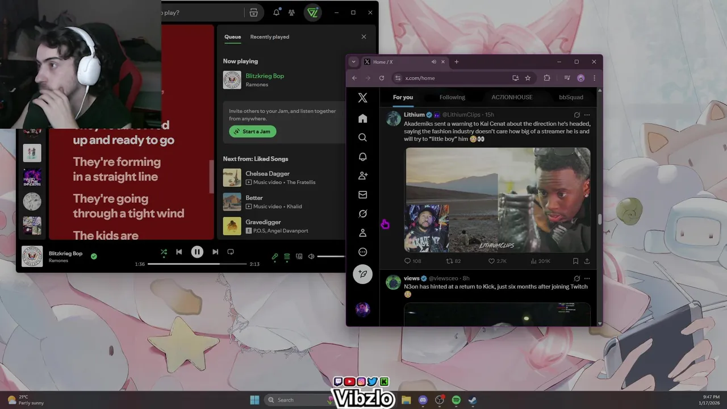This screenshot has height=409, width=727.
Task: Switch to For you tab
Action: [x=403, y=97]
